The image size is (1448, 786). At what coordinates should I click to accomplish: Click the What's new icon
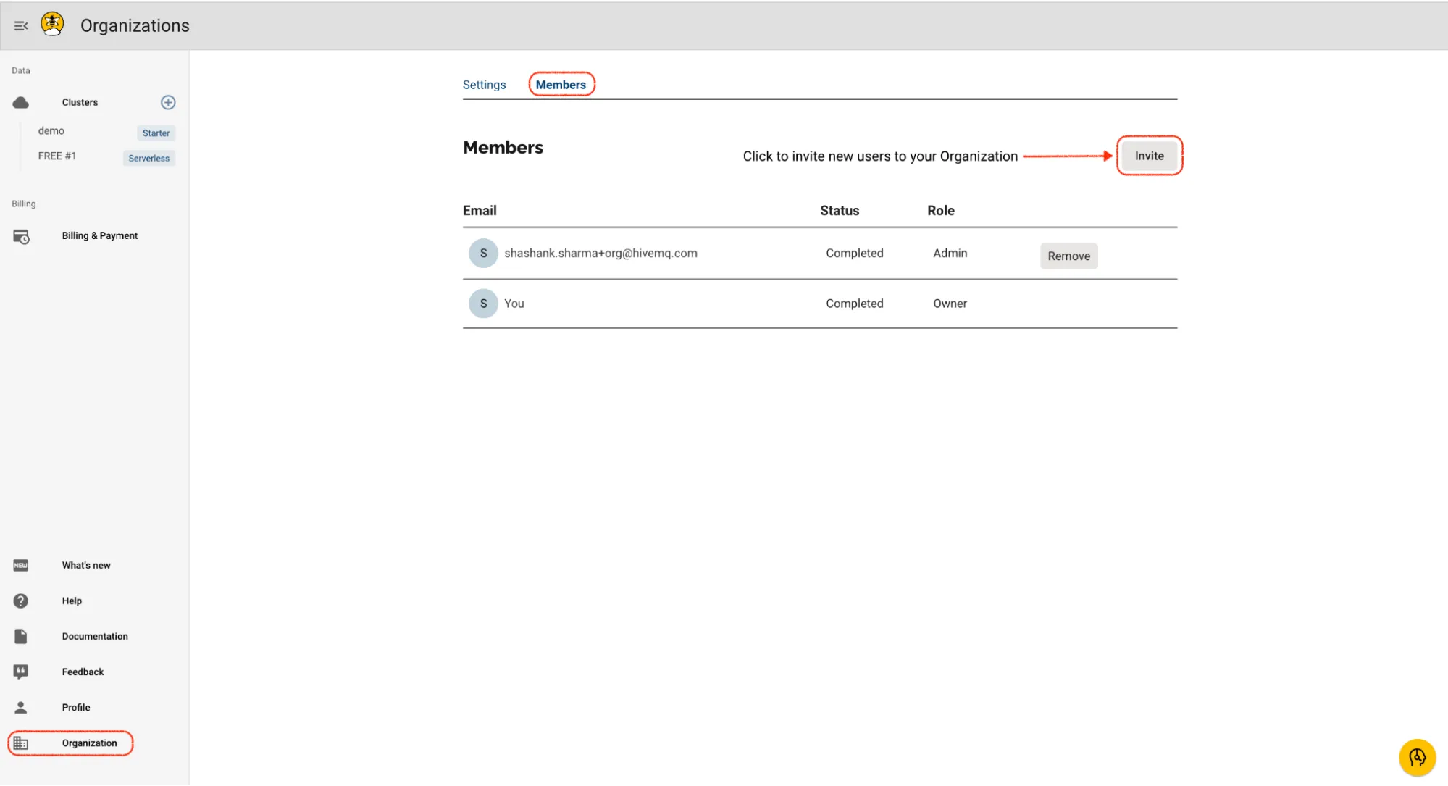pyautogui.click(x=21, y=565)
